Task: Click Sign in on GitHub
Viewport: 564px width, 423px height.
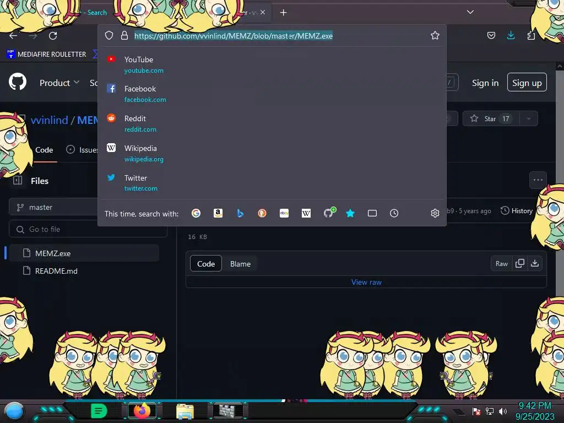Action: point(485,83)
